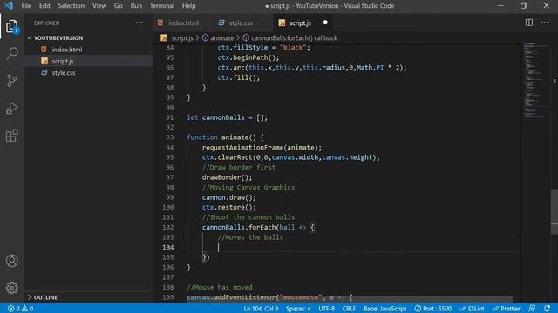Open the File menu
Screen dimensions: 558x313
tap(26, 6)
